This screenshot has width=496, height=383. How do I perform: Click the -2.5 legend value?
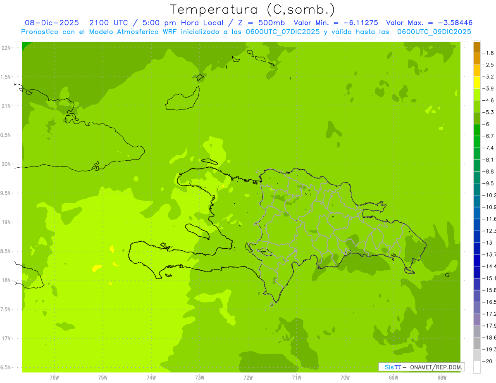(x=488, y=65)
